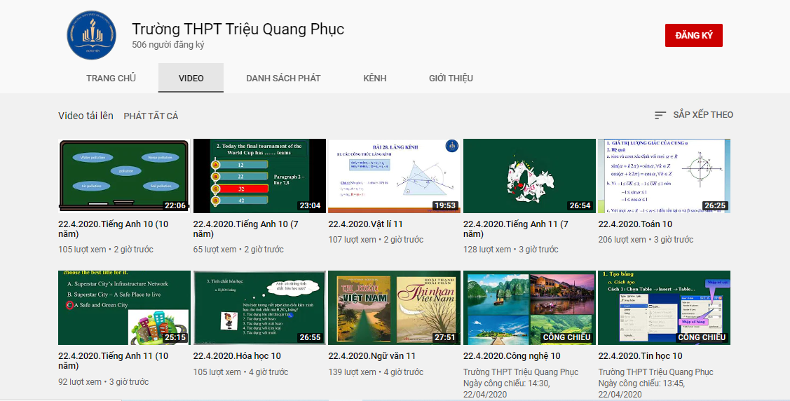Open the Vật lí 11 video thumbnail
Viewport: 790px width, 401px height.
pos(395,176)
